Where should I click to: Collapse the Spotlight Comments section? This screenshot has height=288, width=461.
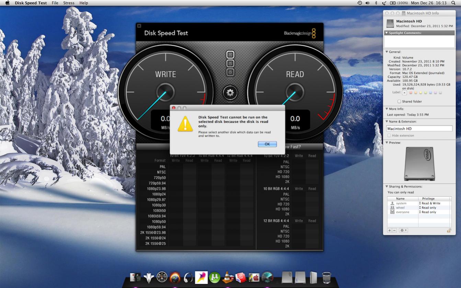(x=387, y=33)
